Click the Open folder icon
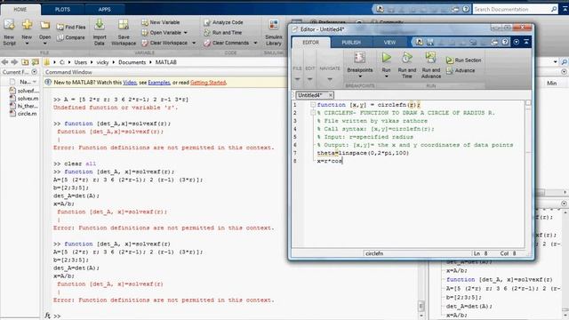The height and width of the screenshot is (320, 569). 45,25
